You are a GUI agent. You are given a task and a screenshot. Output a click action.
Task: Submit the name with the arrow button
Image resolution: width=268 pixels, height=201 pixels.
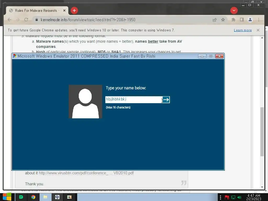(x=166, y=100)
